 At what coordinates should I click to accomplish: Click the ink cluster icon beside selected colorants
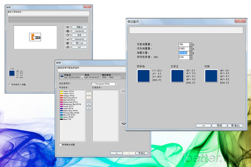[123, 123]
